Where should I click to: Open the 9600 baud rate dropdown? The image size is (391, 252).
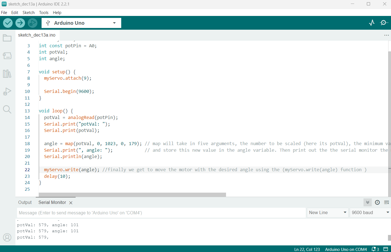[x=370, y=213]
